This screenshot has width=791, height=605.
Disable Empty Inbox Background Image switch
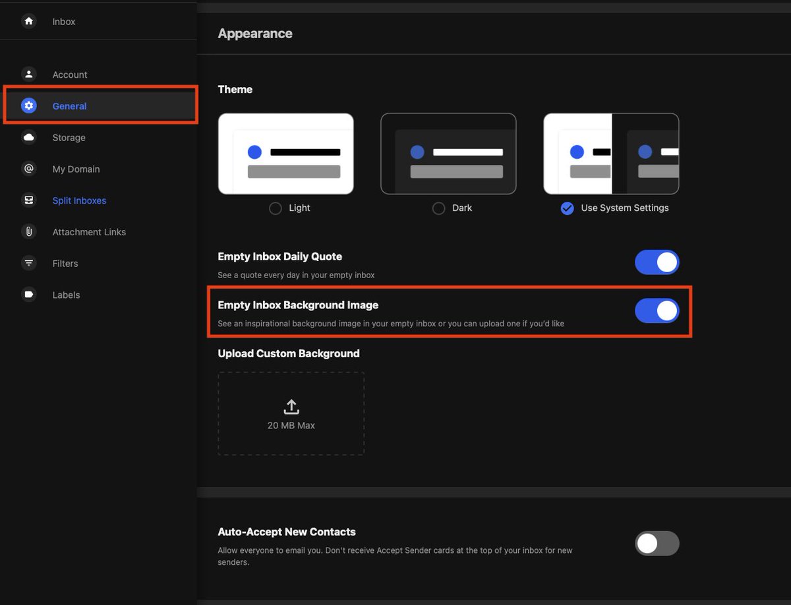click(x=657, y=311)
